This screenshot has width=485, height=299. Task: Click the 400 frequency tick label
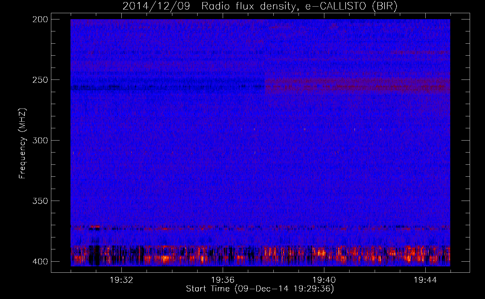click(40, 262)
